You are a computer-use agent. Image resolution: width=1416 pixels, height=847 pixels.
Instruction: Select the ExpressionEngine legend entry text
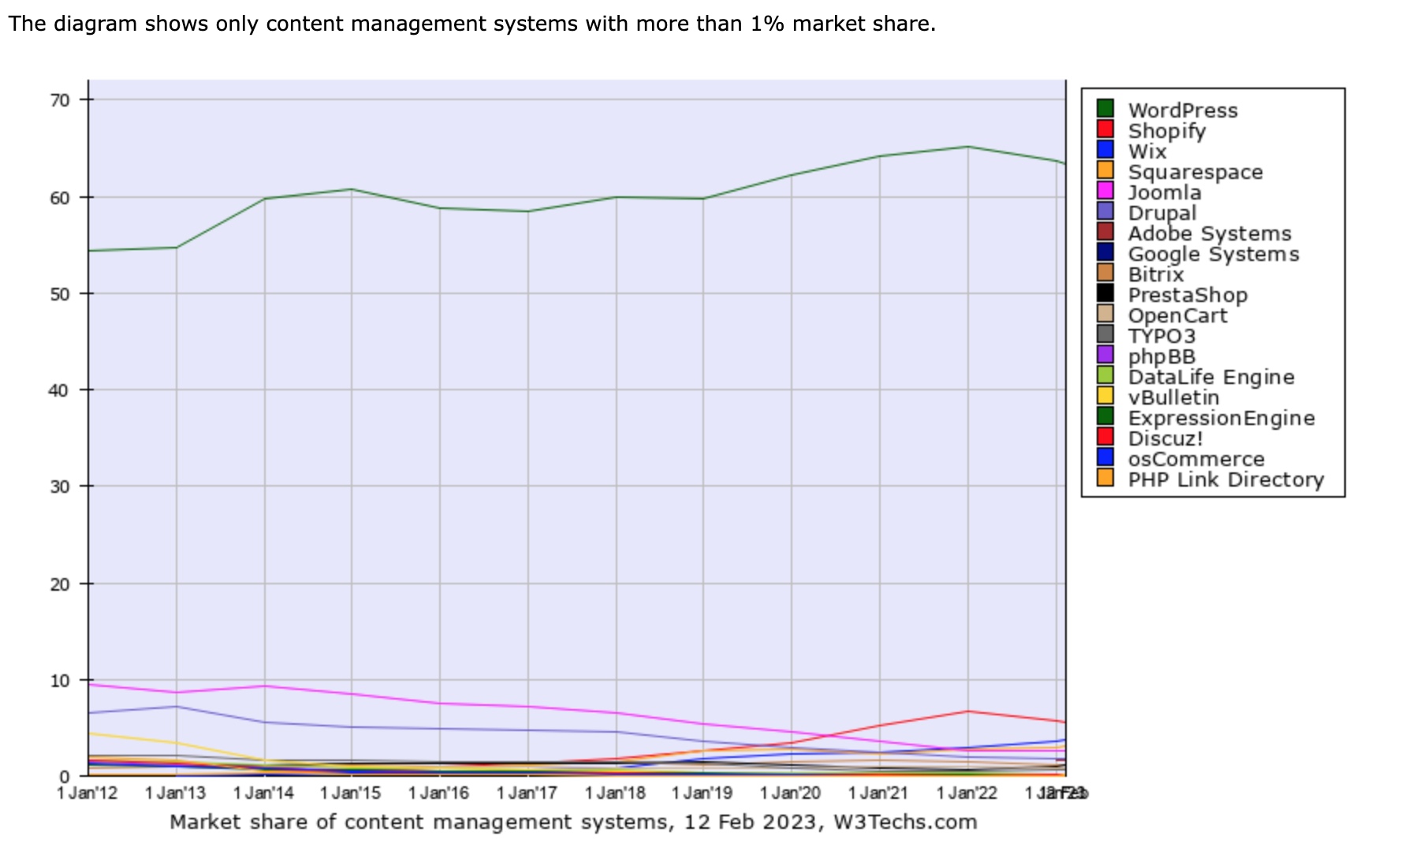click(x=1221, y=418)
